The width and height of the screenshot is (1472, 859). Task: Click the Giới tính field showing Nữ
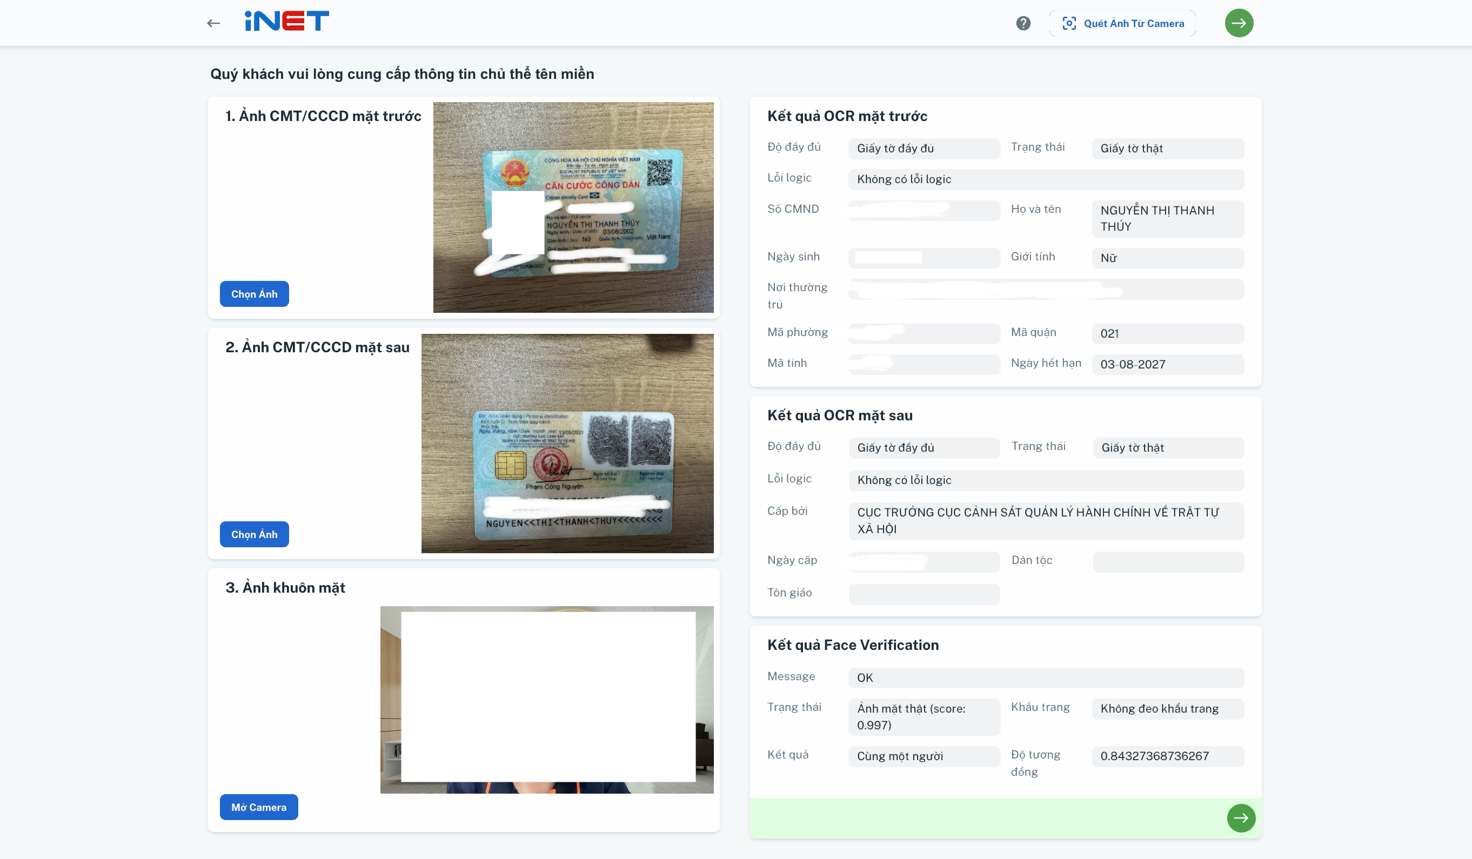point(1168,258)
